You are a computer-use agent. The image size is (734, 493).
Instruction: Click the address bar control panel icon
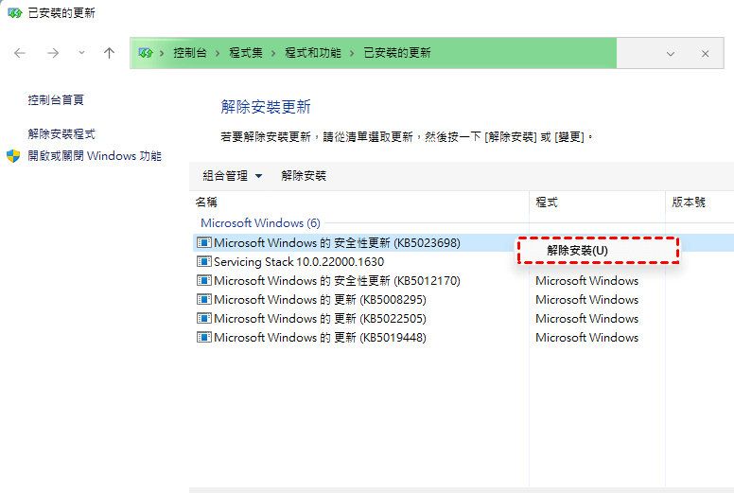tap(146, 53)
